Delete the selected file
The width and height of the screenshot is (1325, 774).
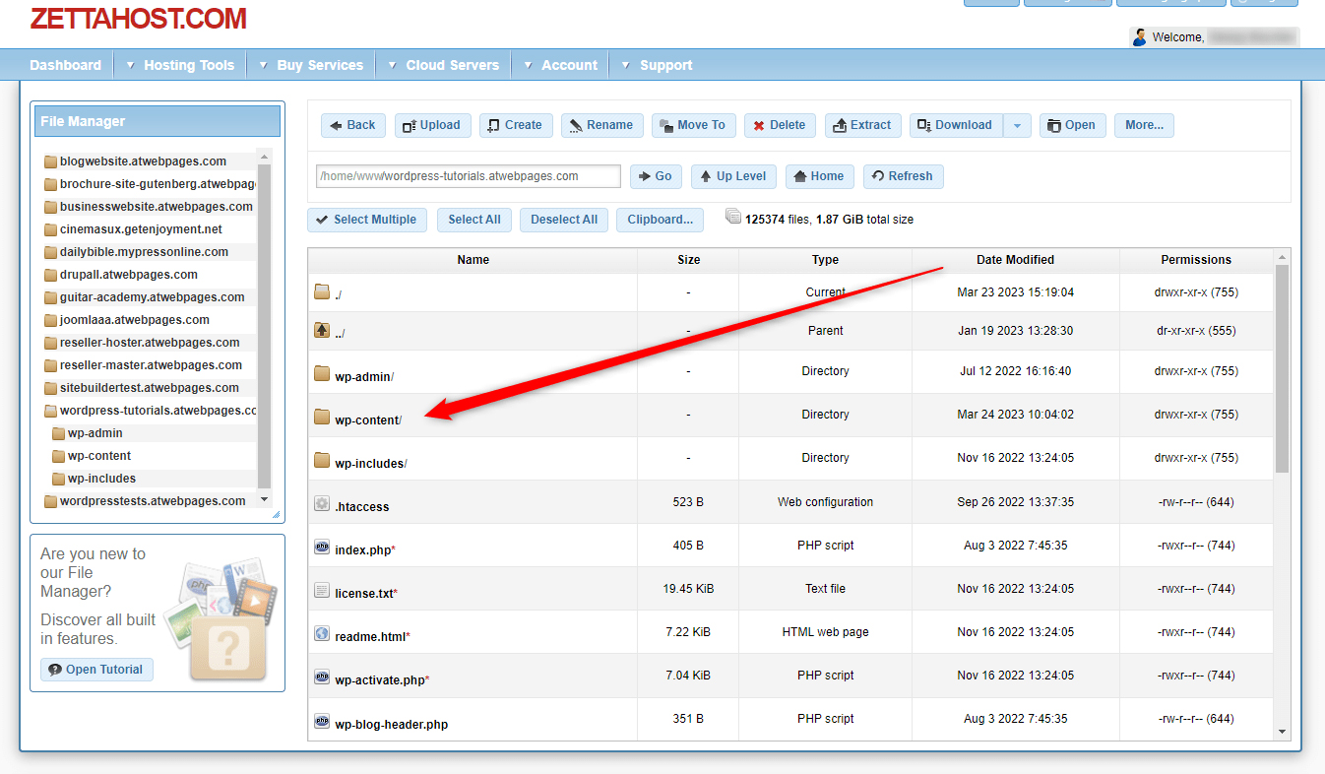coord(780,125)
